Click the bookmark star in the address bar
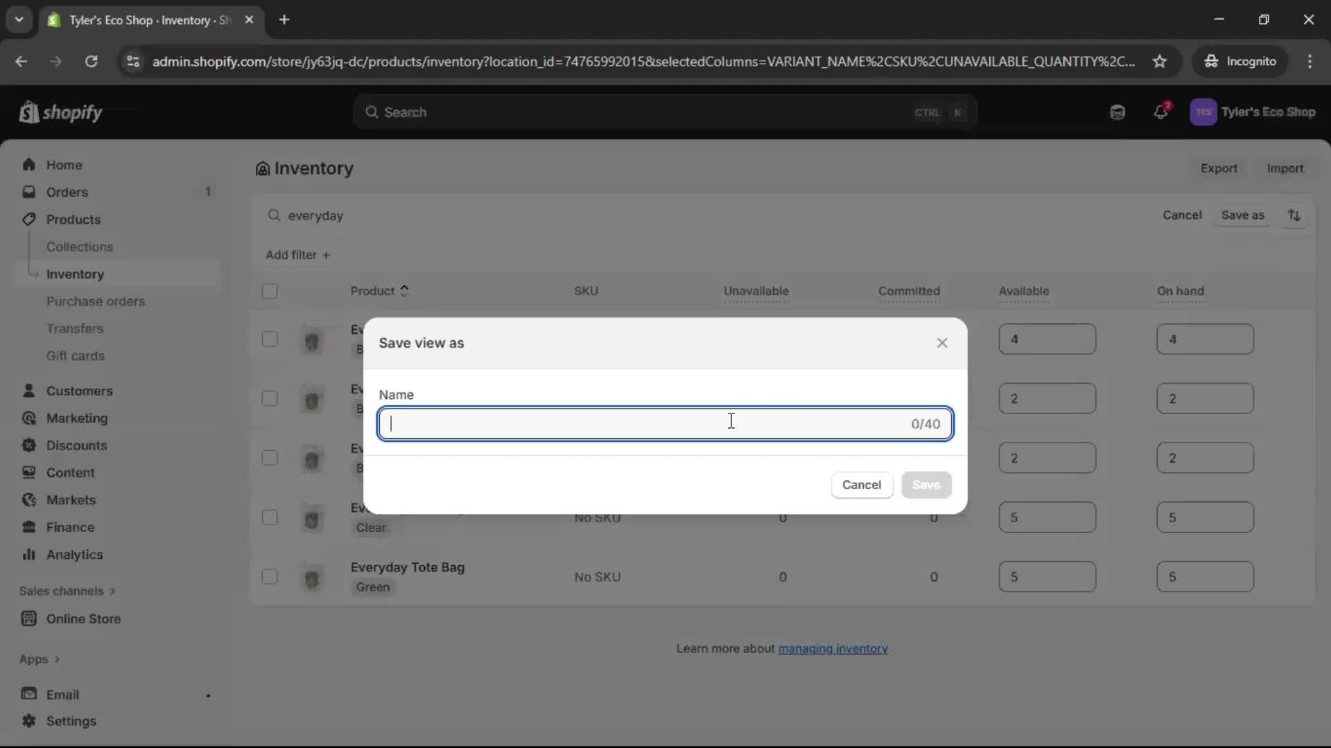This screenshot has height=748, width=1331. pyautogui.click(x=1160, y=62)
